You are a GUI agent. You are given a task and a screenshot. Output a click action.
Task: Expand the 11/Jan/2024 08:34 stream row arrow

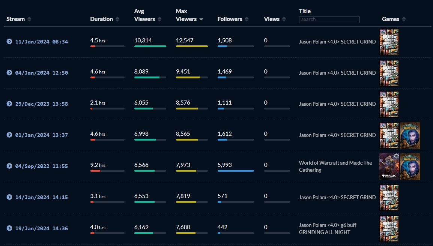[9, 41]
